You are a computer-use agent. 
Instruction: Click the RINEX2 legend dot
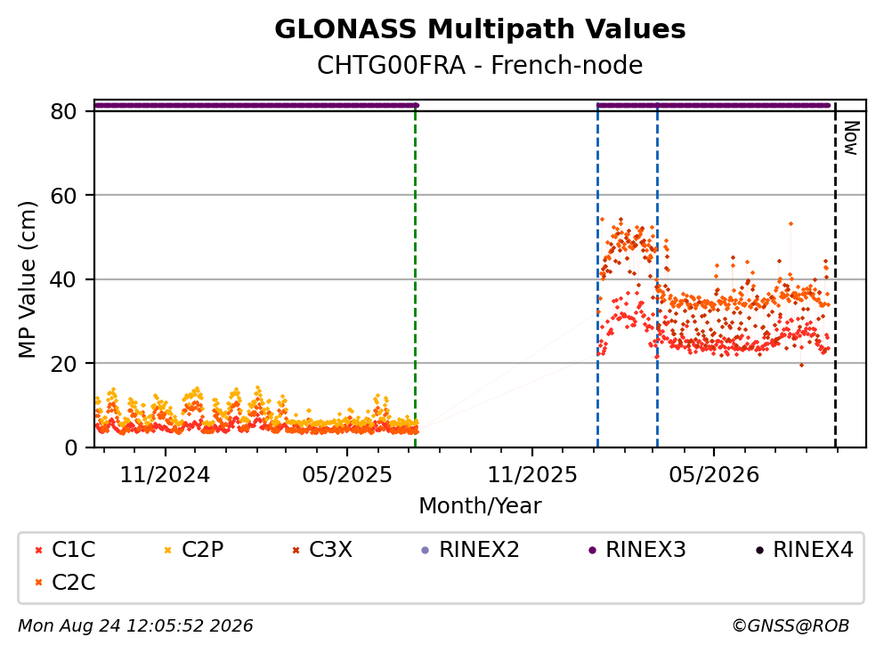coord(426,550)
